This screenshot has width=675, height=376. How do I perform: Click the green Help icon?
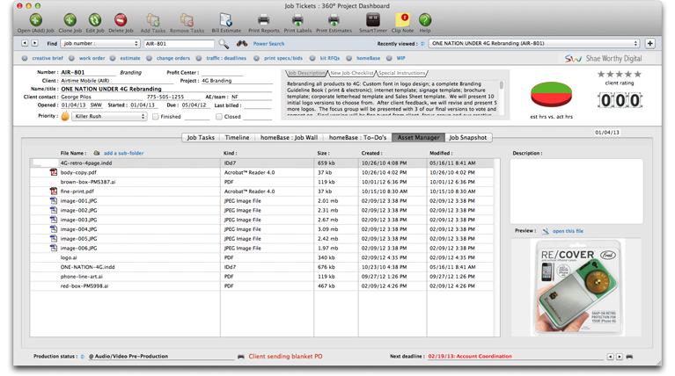pyautogui.click(x=425, y=19)
